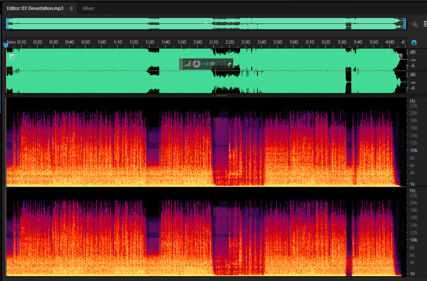Click the 1:30 label on the time ruler

pyautogui.click(x=150, y=42)
